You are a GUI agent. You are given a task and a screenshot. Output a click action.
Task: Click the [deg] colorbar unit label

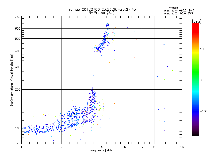196,21
